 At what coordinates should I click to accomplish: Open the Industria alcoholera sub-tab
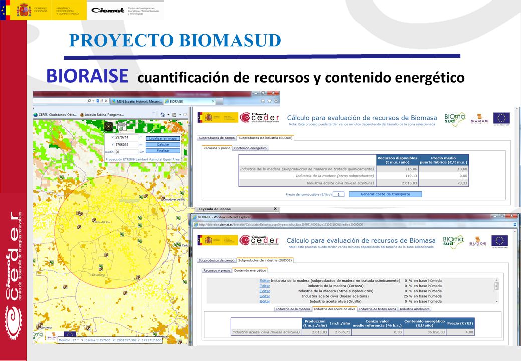[x=415, y=309]
